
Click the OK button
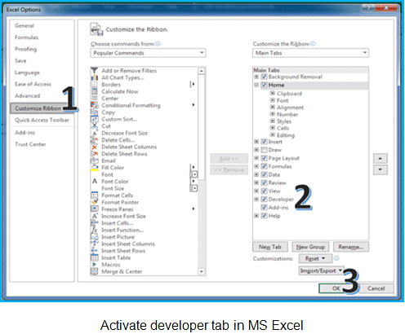(336, 288)
